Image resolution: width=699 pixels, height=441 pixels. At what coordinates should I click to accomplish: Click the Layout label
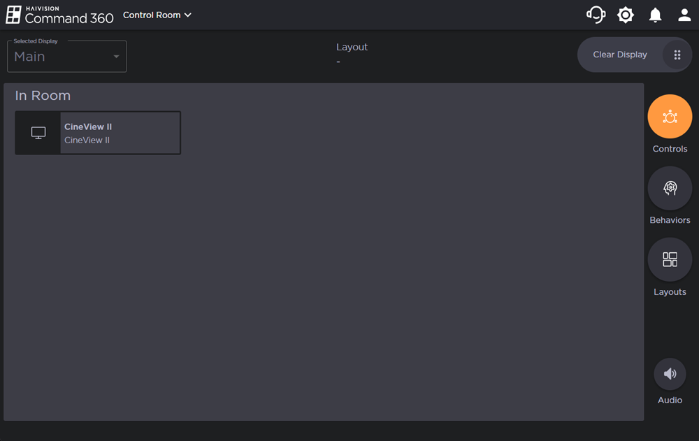pos(352,47)
